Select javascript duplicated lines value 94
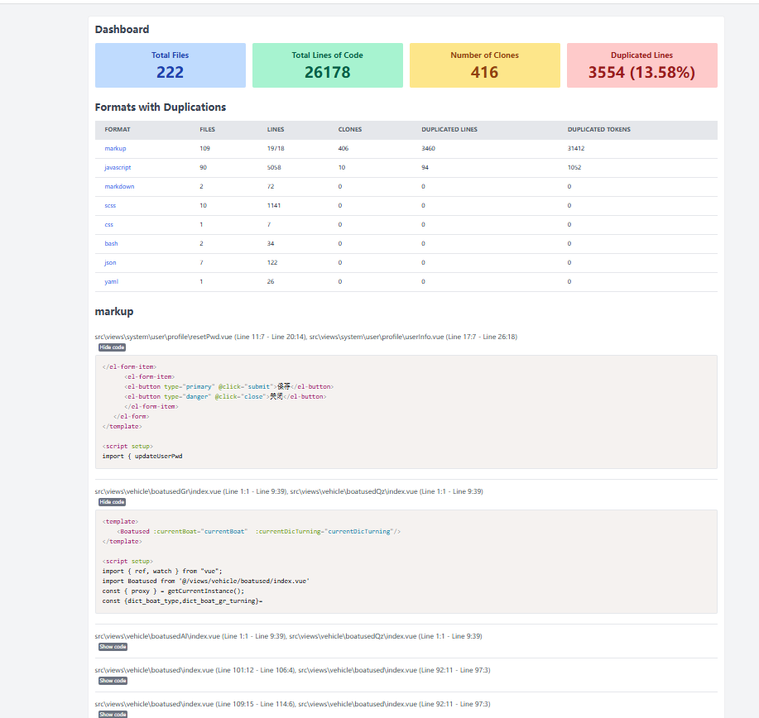 click(x=425, y=167)
